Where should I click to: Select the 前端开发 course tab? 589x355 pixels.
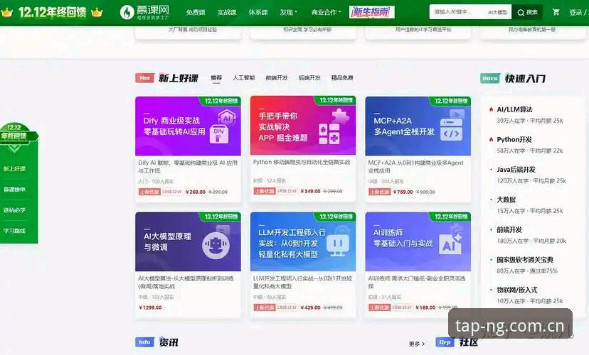[277, 78]
